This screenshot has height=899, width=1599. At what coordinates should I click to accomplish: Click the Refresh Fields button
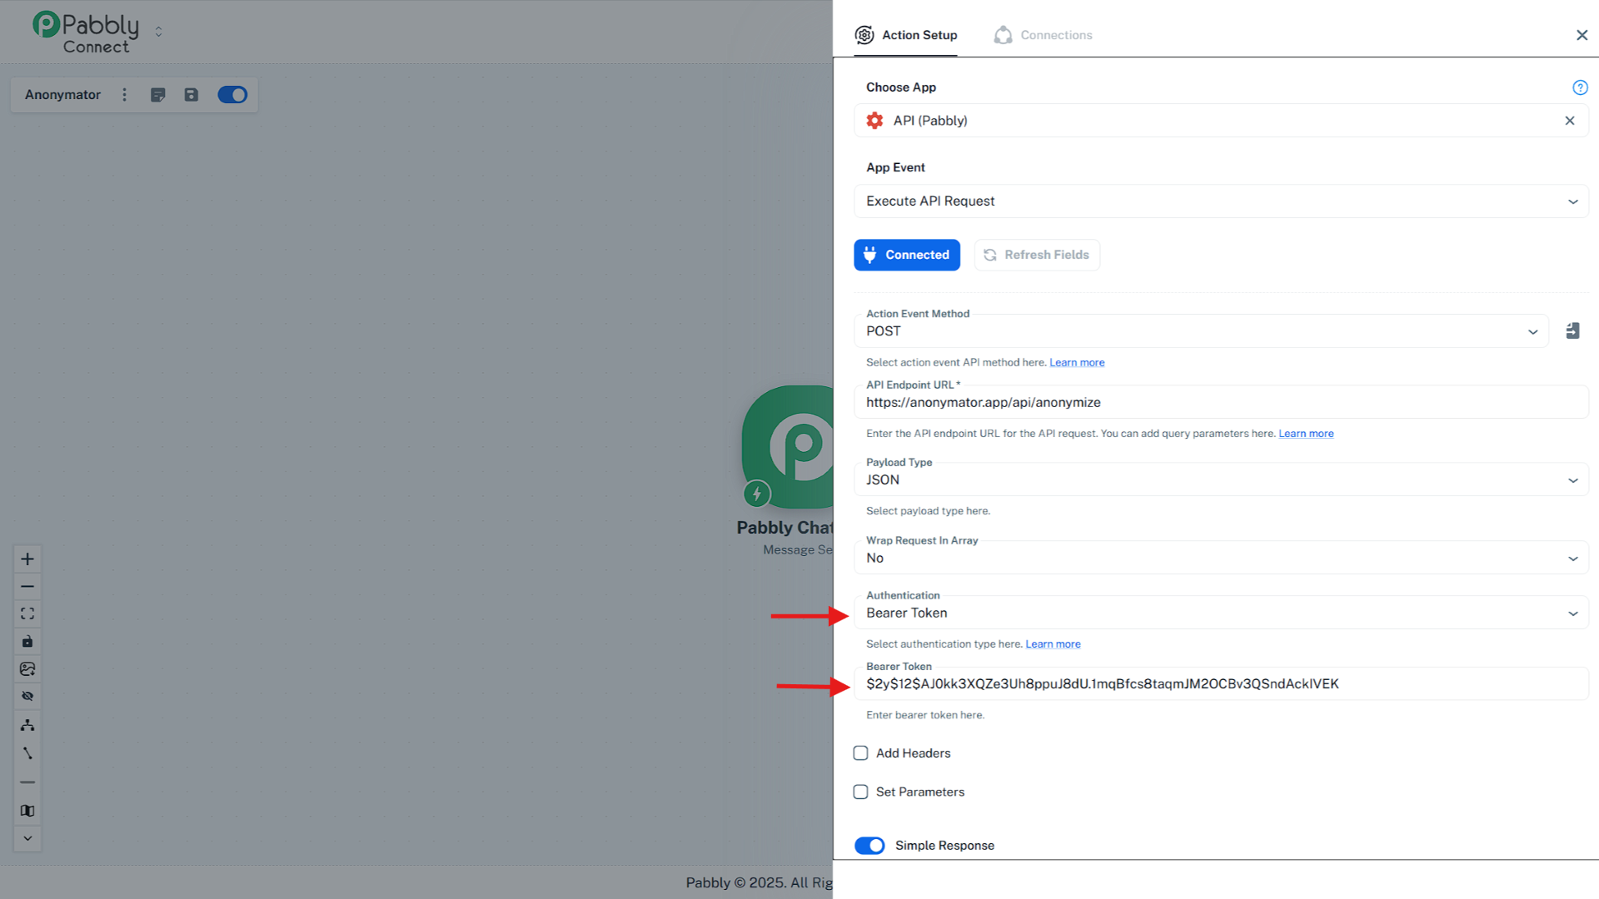[1037, 255]
